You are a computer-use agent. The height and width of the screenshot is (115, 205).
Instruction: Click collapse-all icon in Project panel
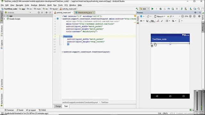[42, 13]
